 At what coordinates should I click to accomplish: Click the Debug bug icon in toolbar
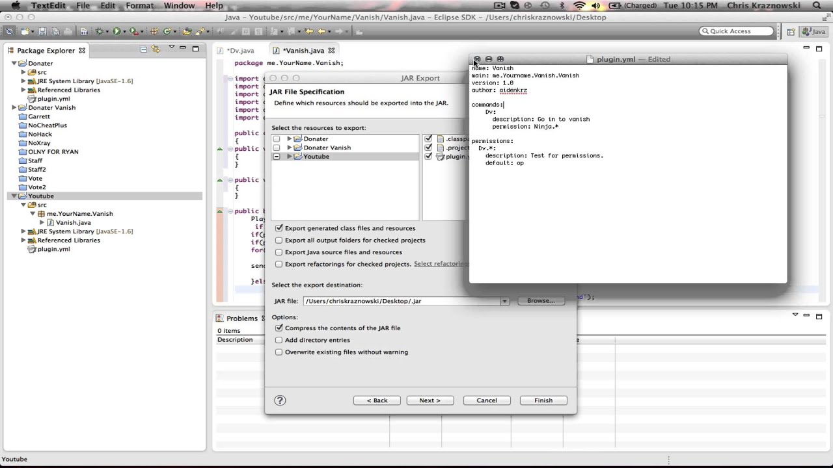coord(100,31)
